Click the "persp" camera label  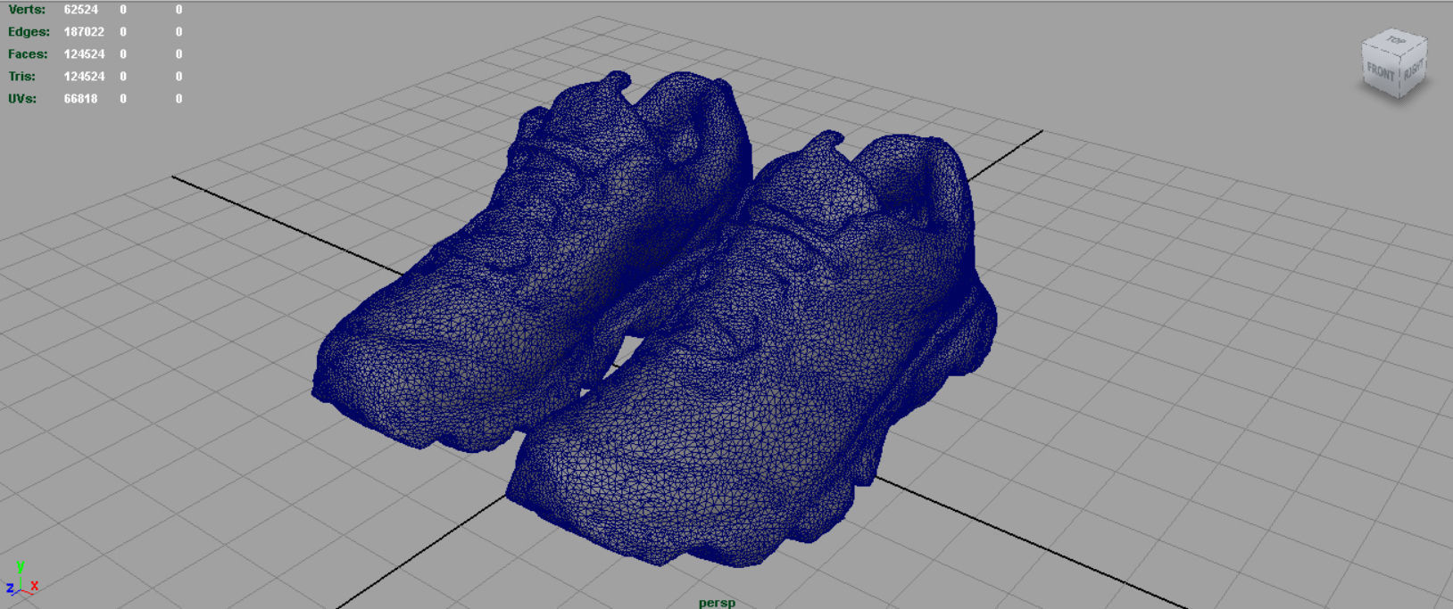[717, 603]
